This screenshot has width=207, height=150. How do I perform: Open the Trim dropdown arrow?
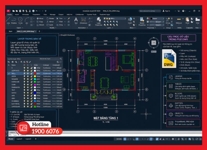pyautogui.click(x=65, y=18)
